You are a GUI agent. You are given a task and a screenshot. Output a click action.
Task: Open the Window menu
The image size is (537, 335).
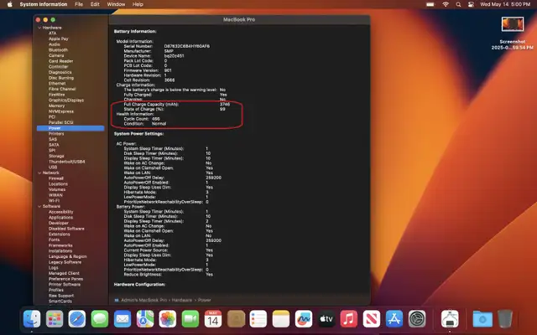click(x=116, y=4)
